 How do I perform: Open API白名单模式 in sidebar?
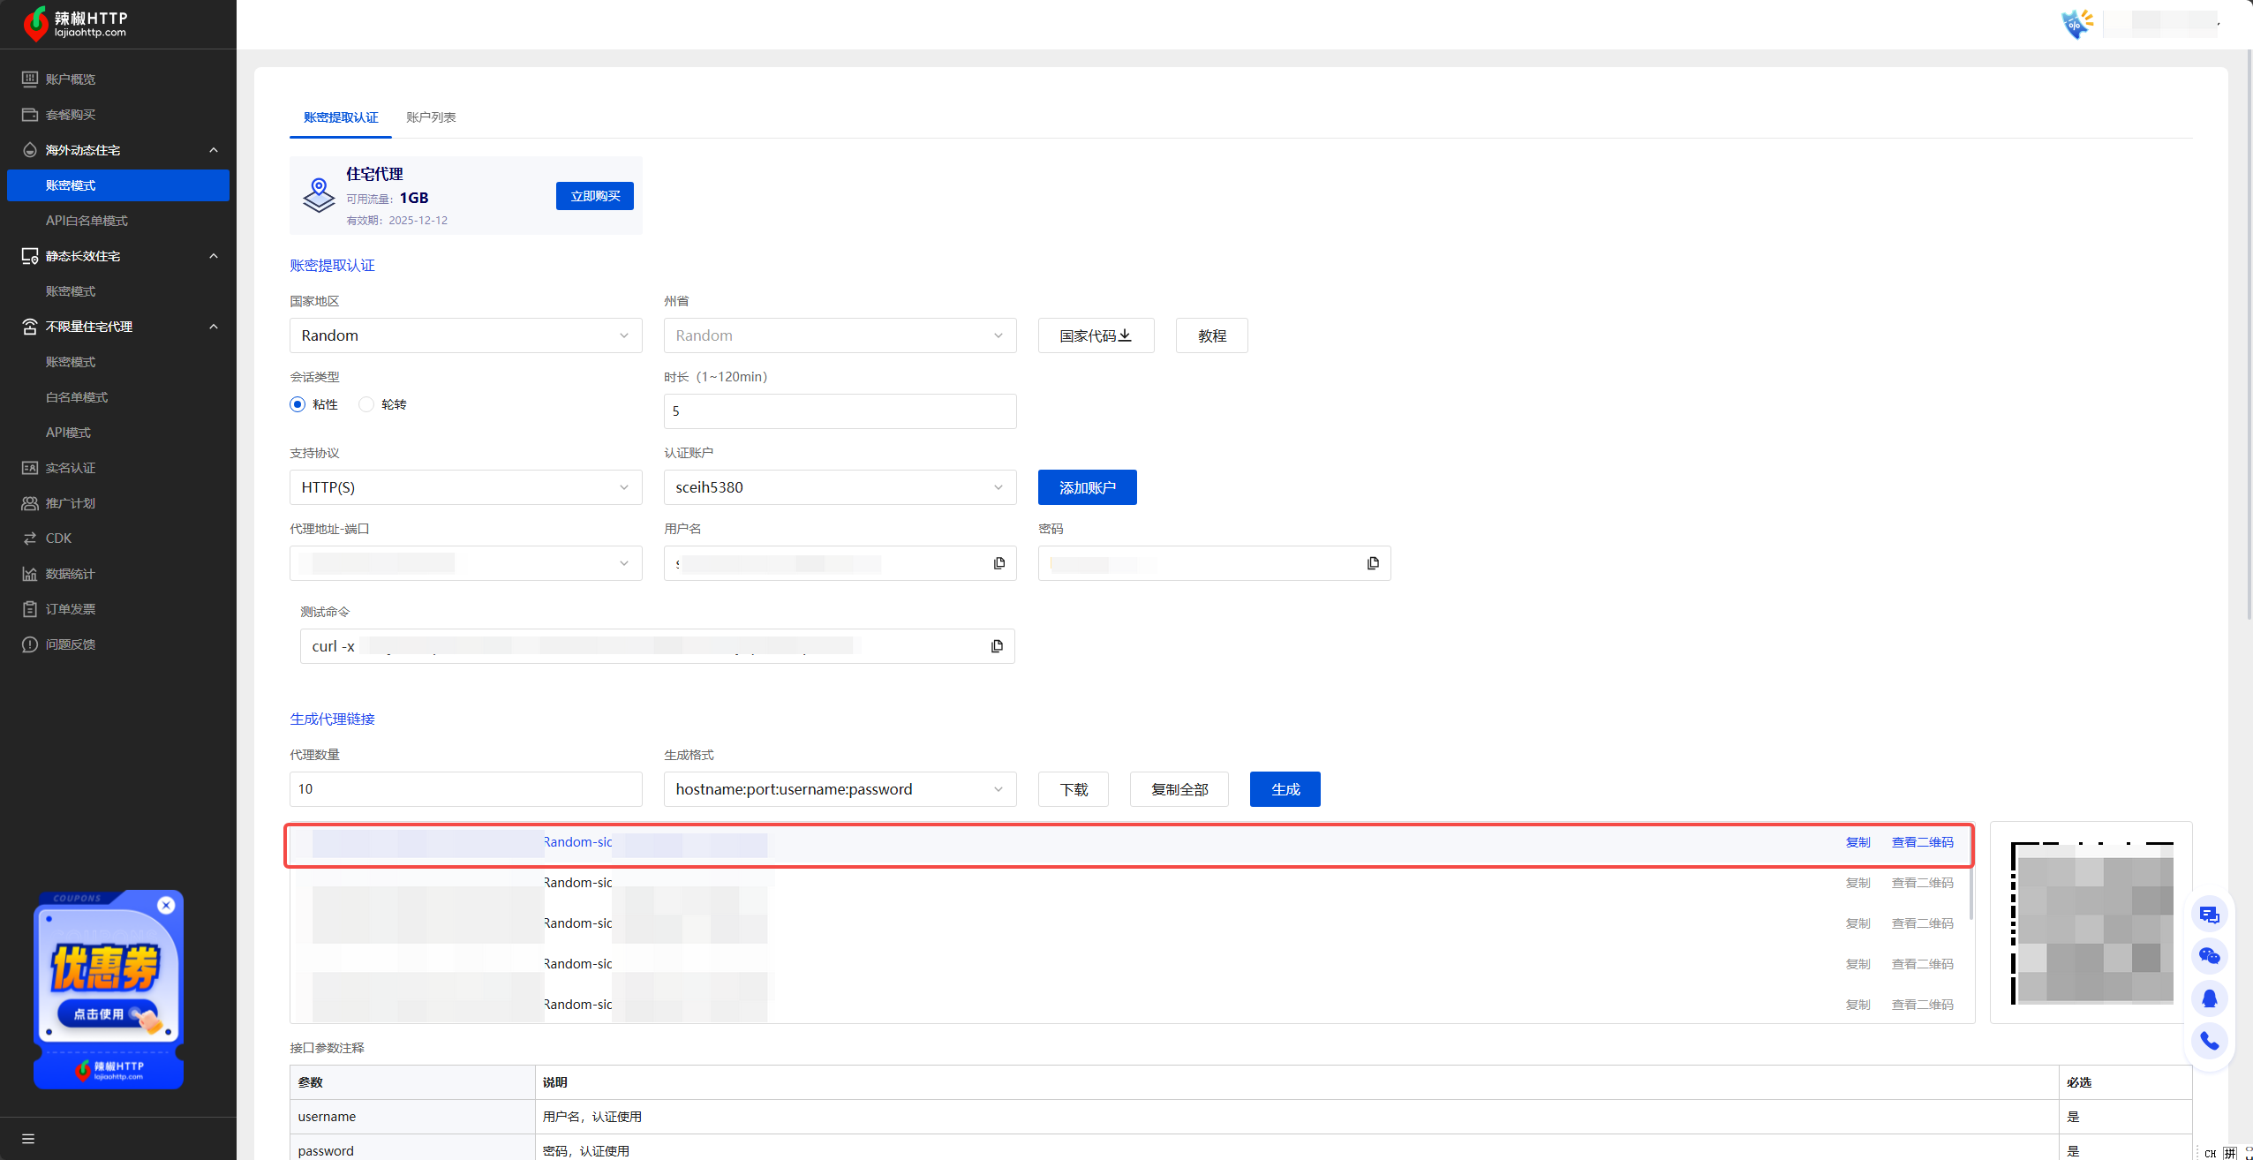pyautogui.click(x=87, y=221)
